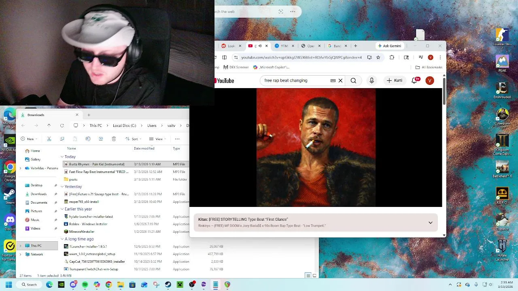
Task: Click the YouTube search magnifier button
Action: click(x=353, y=80)
